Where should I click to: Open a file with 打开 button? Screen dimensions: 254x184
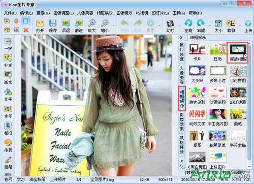click(x=40, y=26)
